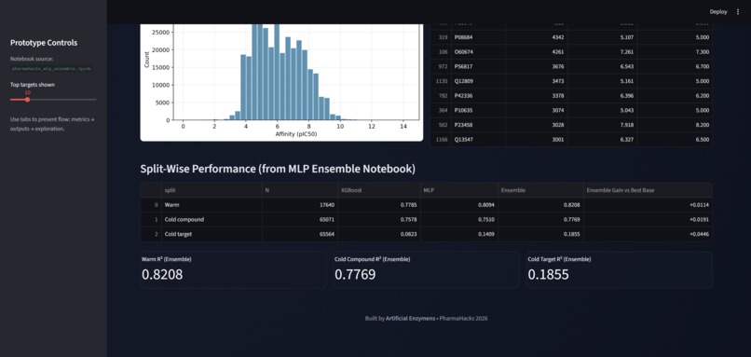
Task: Click the count 3676 cell
Action: coord(537,66)
